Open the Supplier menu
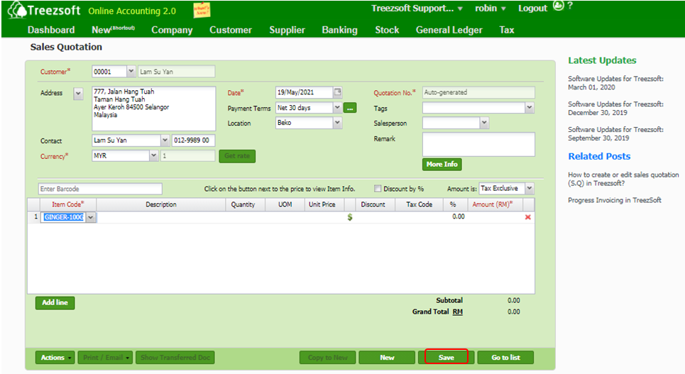The height and width of the screenshot is (374, 685). tap(287, 30)
